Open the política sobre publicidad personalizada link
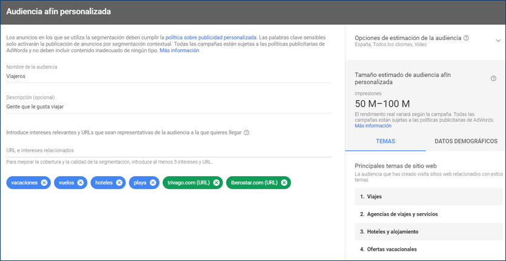 (211, 38)
